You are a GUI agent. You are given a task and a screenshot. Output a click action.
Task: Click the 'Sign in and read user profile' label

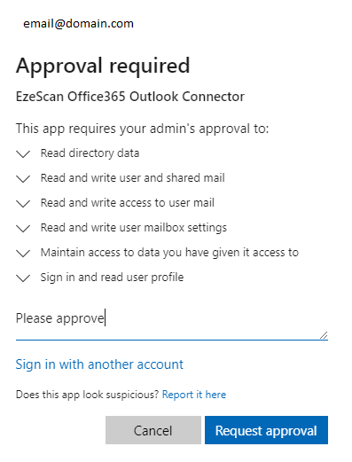coord(112,278)
